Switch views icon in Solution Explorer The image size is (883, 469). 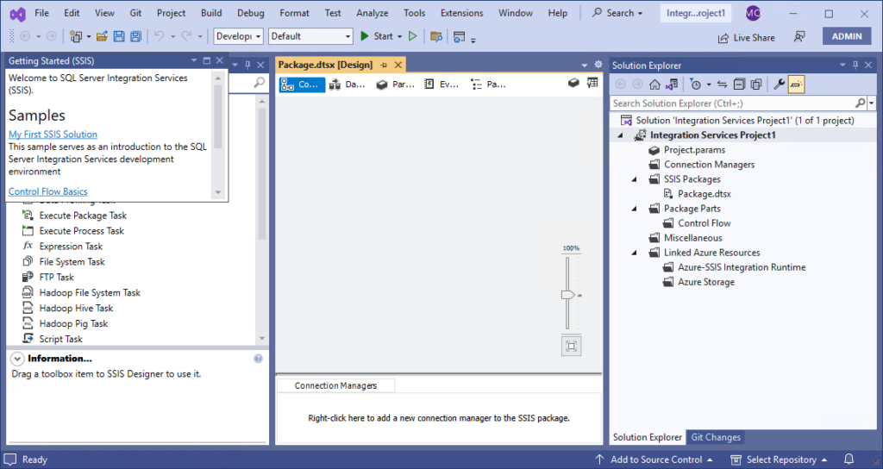pos(671,84)
